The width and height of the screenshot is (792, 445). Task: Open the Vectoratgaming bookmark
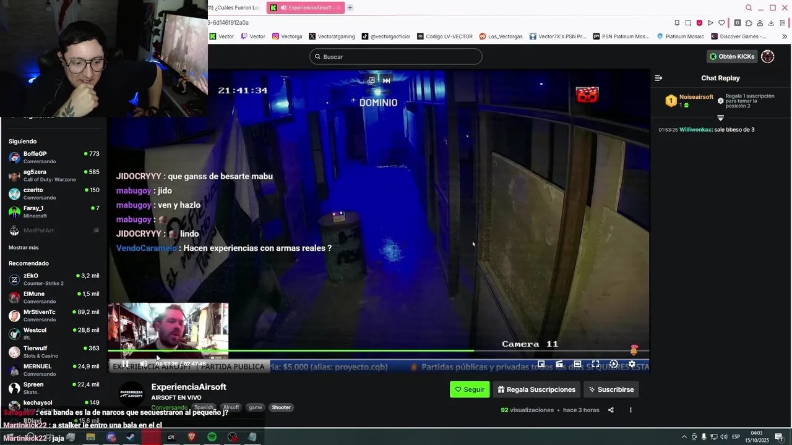[332, 36]
